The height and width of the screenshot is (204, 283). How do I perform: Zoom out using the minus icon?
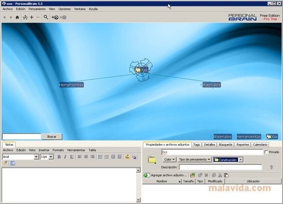[38, 17]
